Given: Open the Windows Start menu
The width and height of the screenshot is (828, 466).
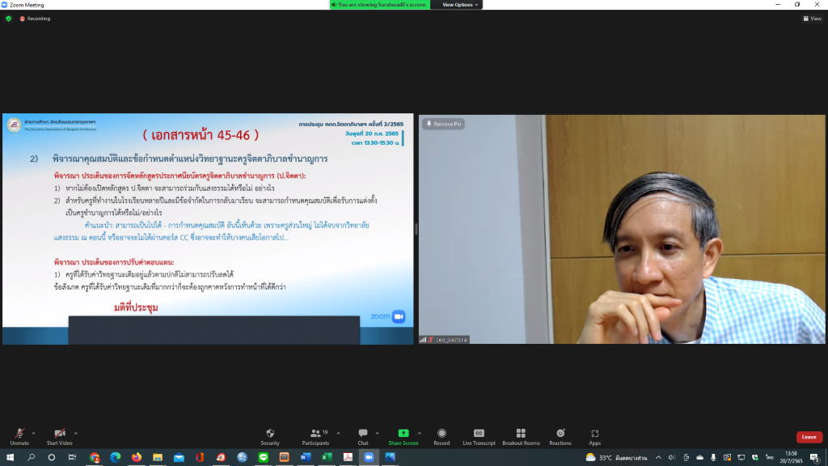Looking at the screenshot, I should coord(10,457).
